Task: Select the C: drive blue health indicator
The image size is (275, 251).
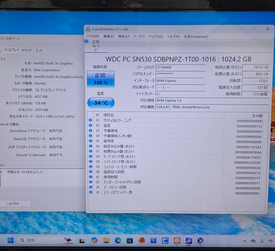Action: point(87,41)
